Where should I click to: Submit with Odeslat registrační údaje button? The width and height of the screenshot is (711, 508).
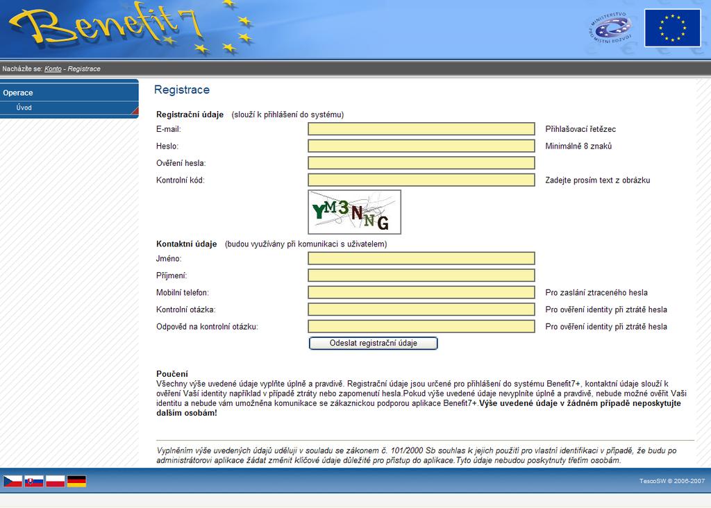(373, 343)
